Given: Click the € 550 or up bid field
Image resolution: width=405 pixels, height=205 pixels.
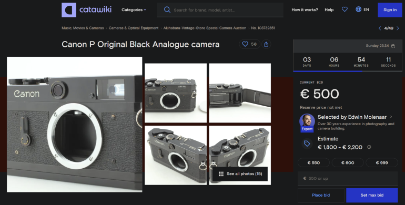Looking at the screenshot, I should (348, 178).
